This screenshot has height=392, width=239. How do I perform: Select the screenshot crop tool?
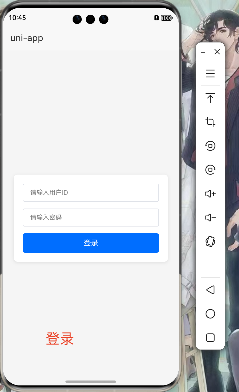(x=210, y=122)
